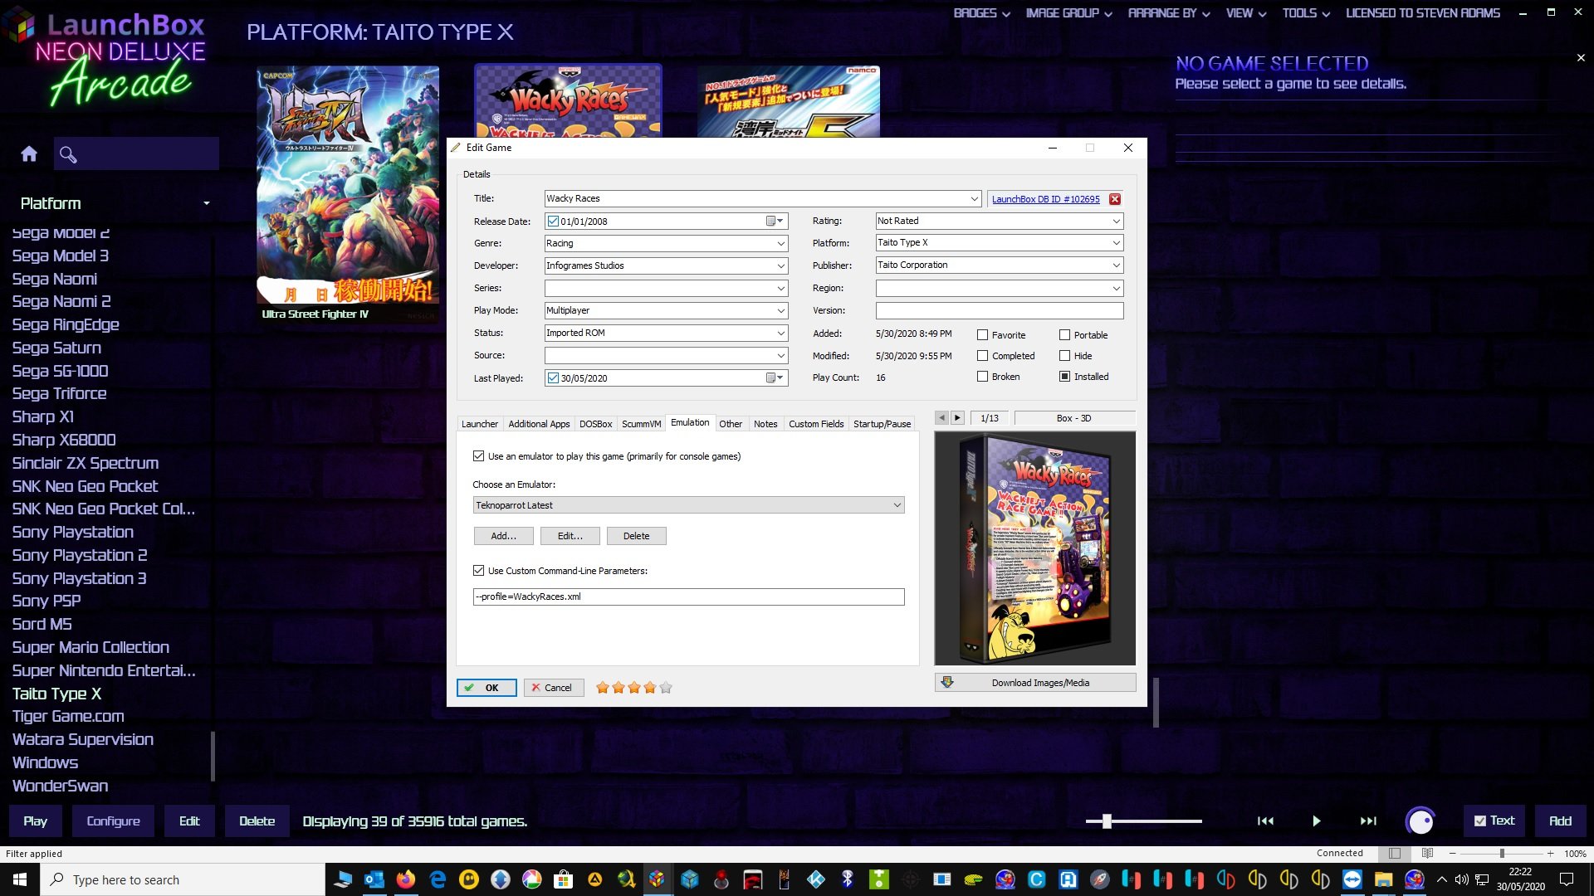Expand the Rating dropdown
Viewport: 1594px width, 896px height.
1116,222
